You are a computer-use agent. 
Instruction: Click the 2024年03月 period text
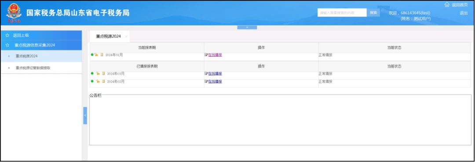click(x=116, y=73)
